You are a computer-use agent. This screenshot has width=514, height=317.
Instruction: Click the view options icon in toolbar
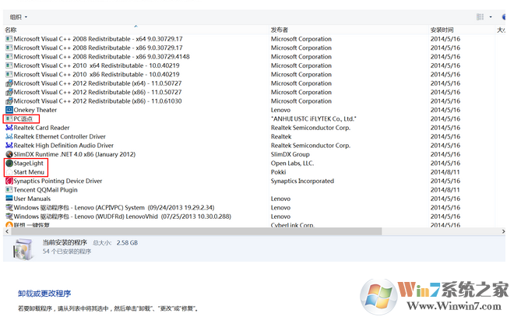(x=480, y=16)
